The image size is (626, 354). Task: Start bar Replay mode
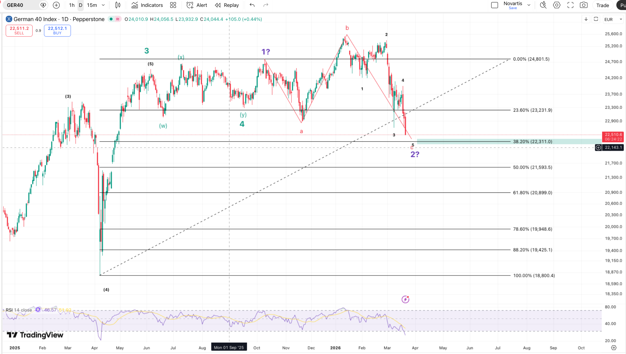click(227, 5)
